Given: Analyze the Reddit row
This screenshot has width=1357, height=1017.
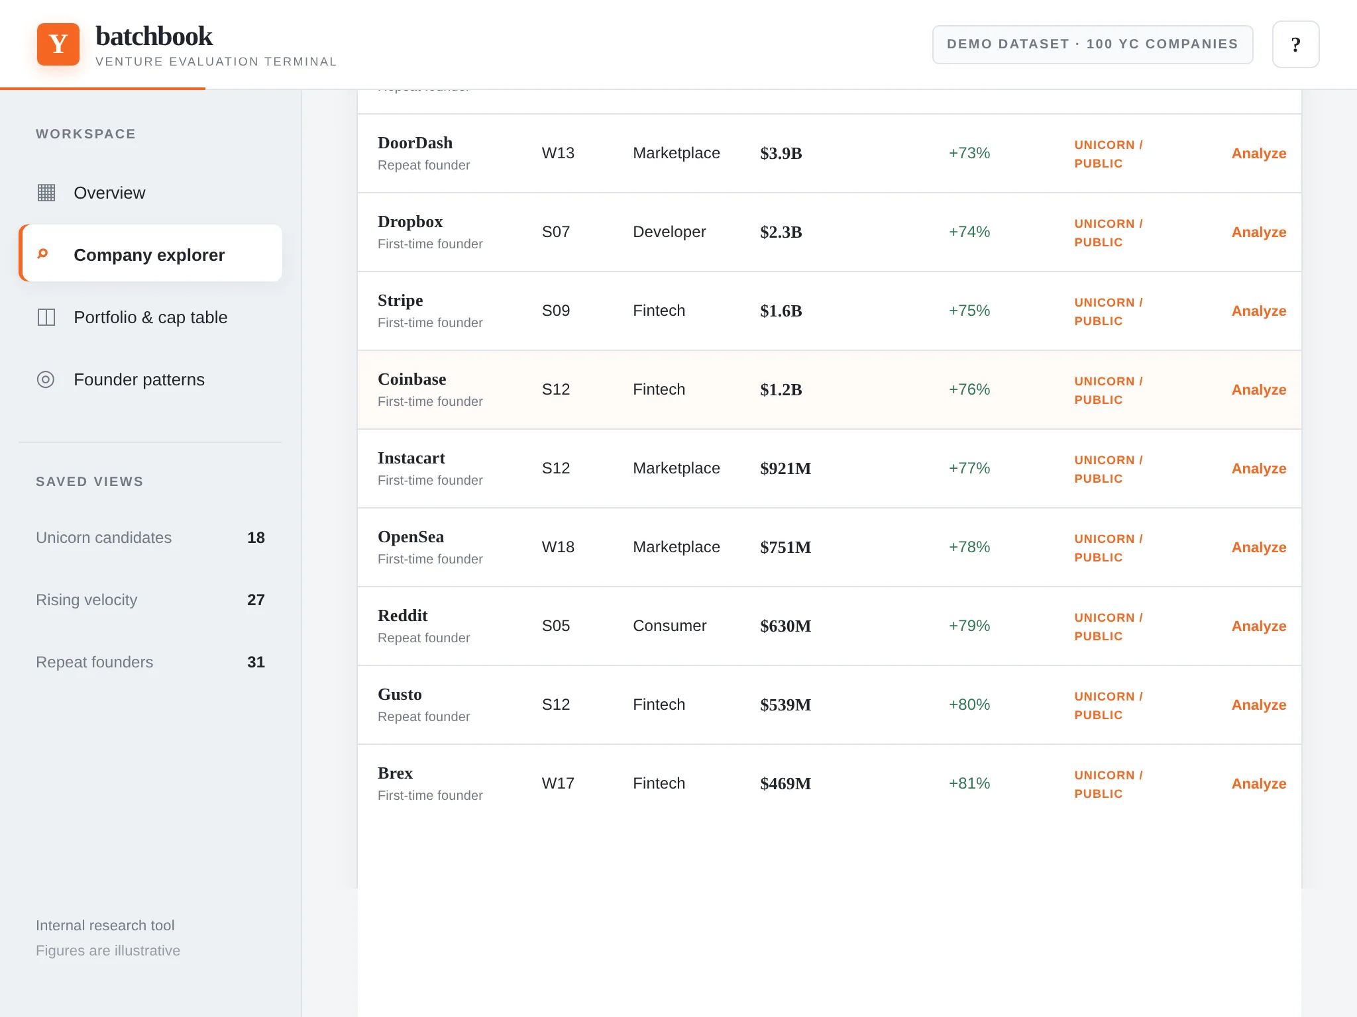Looking at the screenshot, I should (1258, 626).
